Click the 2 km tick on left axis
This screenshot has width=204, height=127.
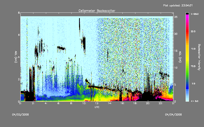tap(19, 79)
